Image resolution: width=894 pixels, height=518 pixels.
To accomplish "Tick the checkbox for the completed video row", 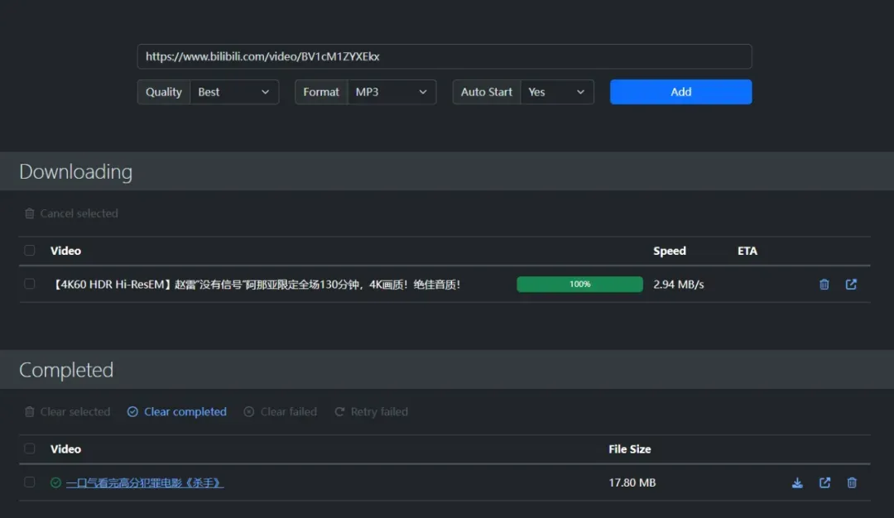I will (30, 482).
